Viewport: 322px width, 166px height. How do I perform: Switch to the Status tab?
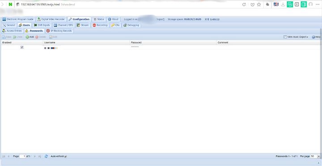click(x=99, y=19)
